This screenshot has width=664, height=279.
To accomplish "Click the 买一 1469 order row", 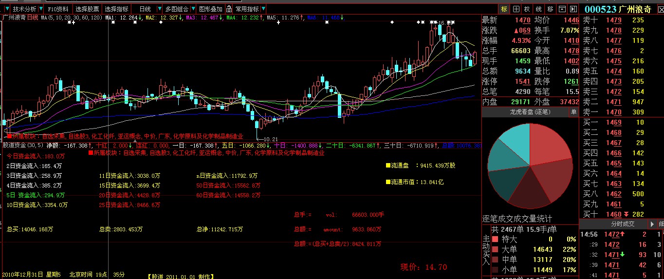I will click(x=622, y=122).
